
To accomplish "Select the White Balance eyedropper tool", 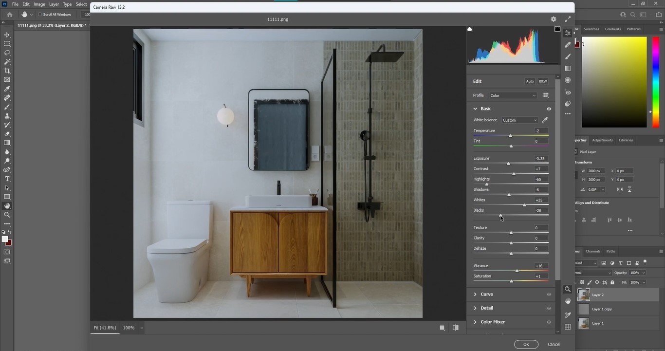I will point(545,120).
